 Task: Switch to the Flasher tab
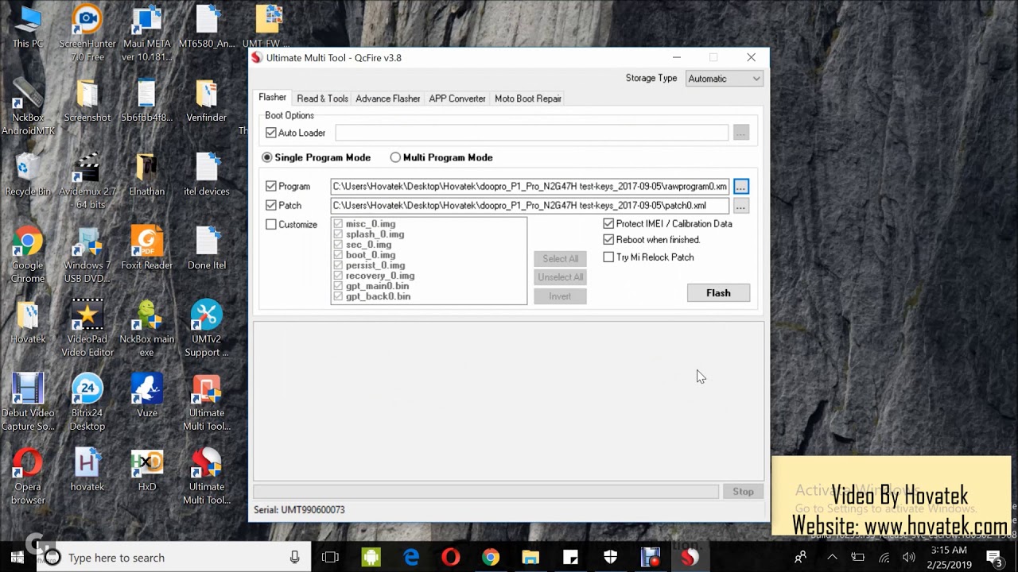pyautogui.click(x=272, y=97)
